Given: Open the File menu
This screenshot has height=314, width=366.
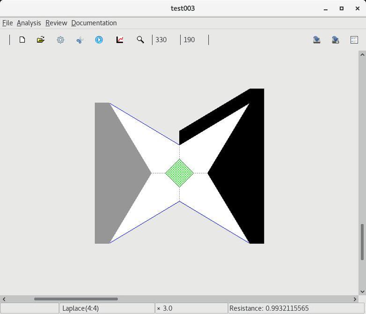Looking at the screenshot, I should [7, 23].
